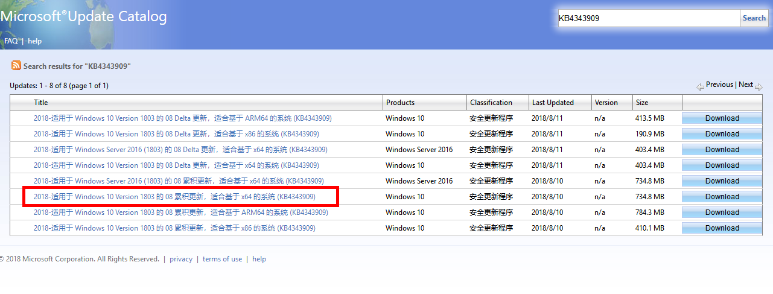Click the Previous page arrow icon

coord(700,87)
